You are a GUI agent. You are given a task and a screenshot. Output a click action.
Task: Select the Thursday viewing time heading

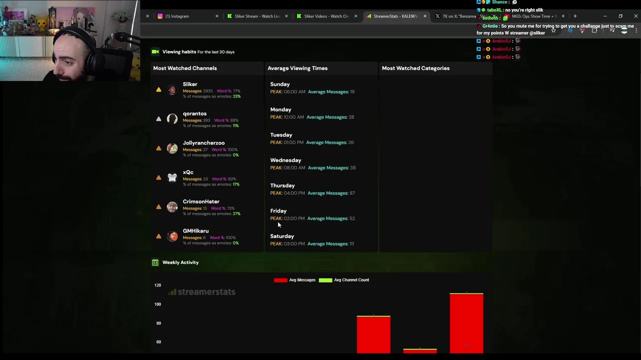coord(282,185)
